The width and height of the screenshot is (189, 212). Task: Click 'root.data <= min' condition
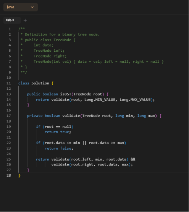tap(62, 143)
